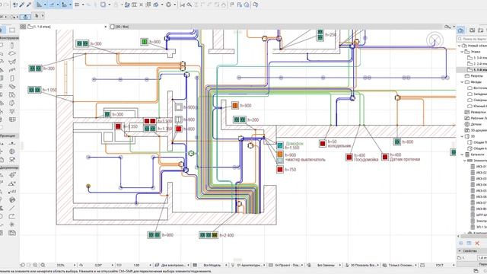Click the Fit in Window icon at the bottom

[x=43, y=265]
